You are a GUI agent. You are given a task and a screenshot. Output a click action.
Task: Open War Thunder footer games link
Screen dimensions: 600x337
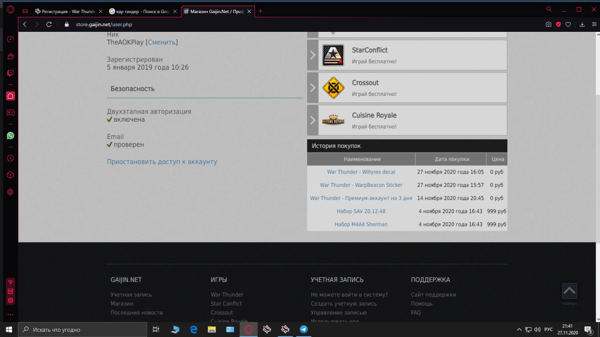coord(227,294)
